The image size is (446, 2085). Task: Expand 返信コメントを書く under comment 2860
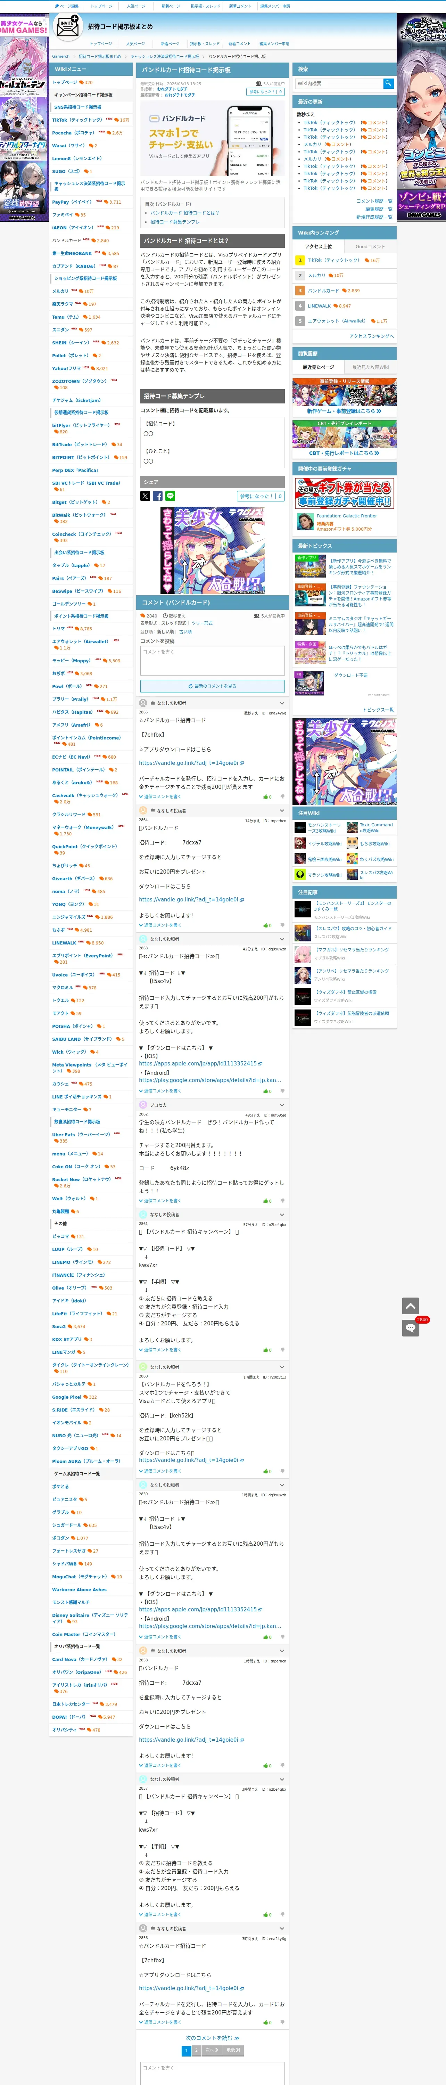(x=160, y=1471)
